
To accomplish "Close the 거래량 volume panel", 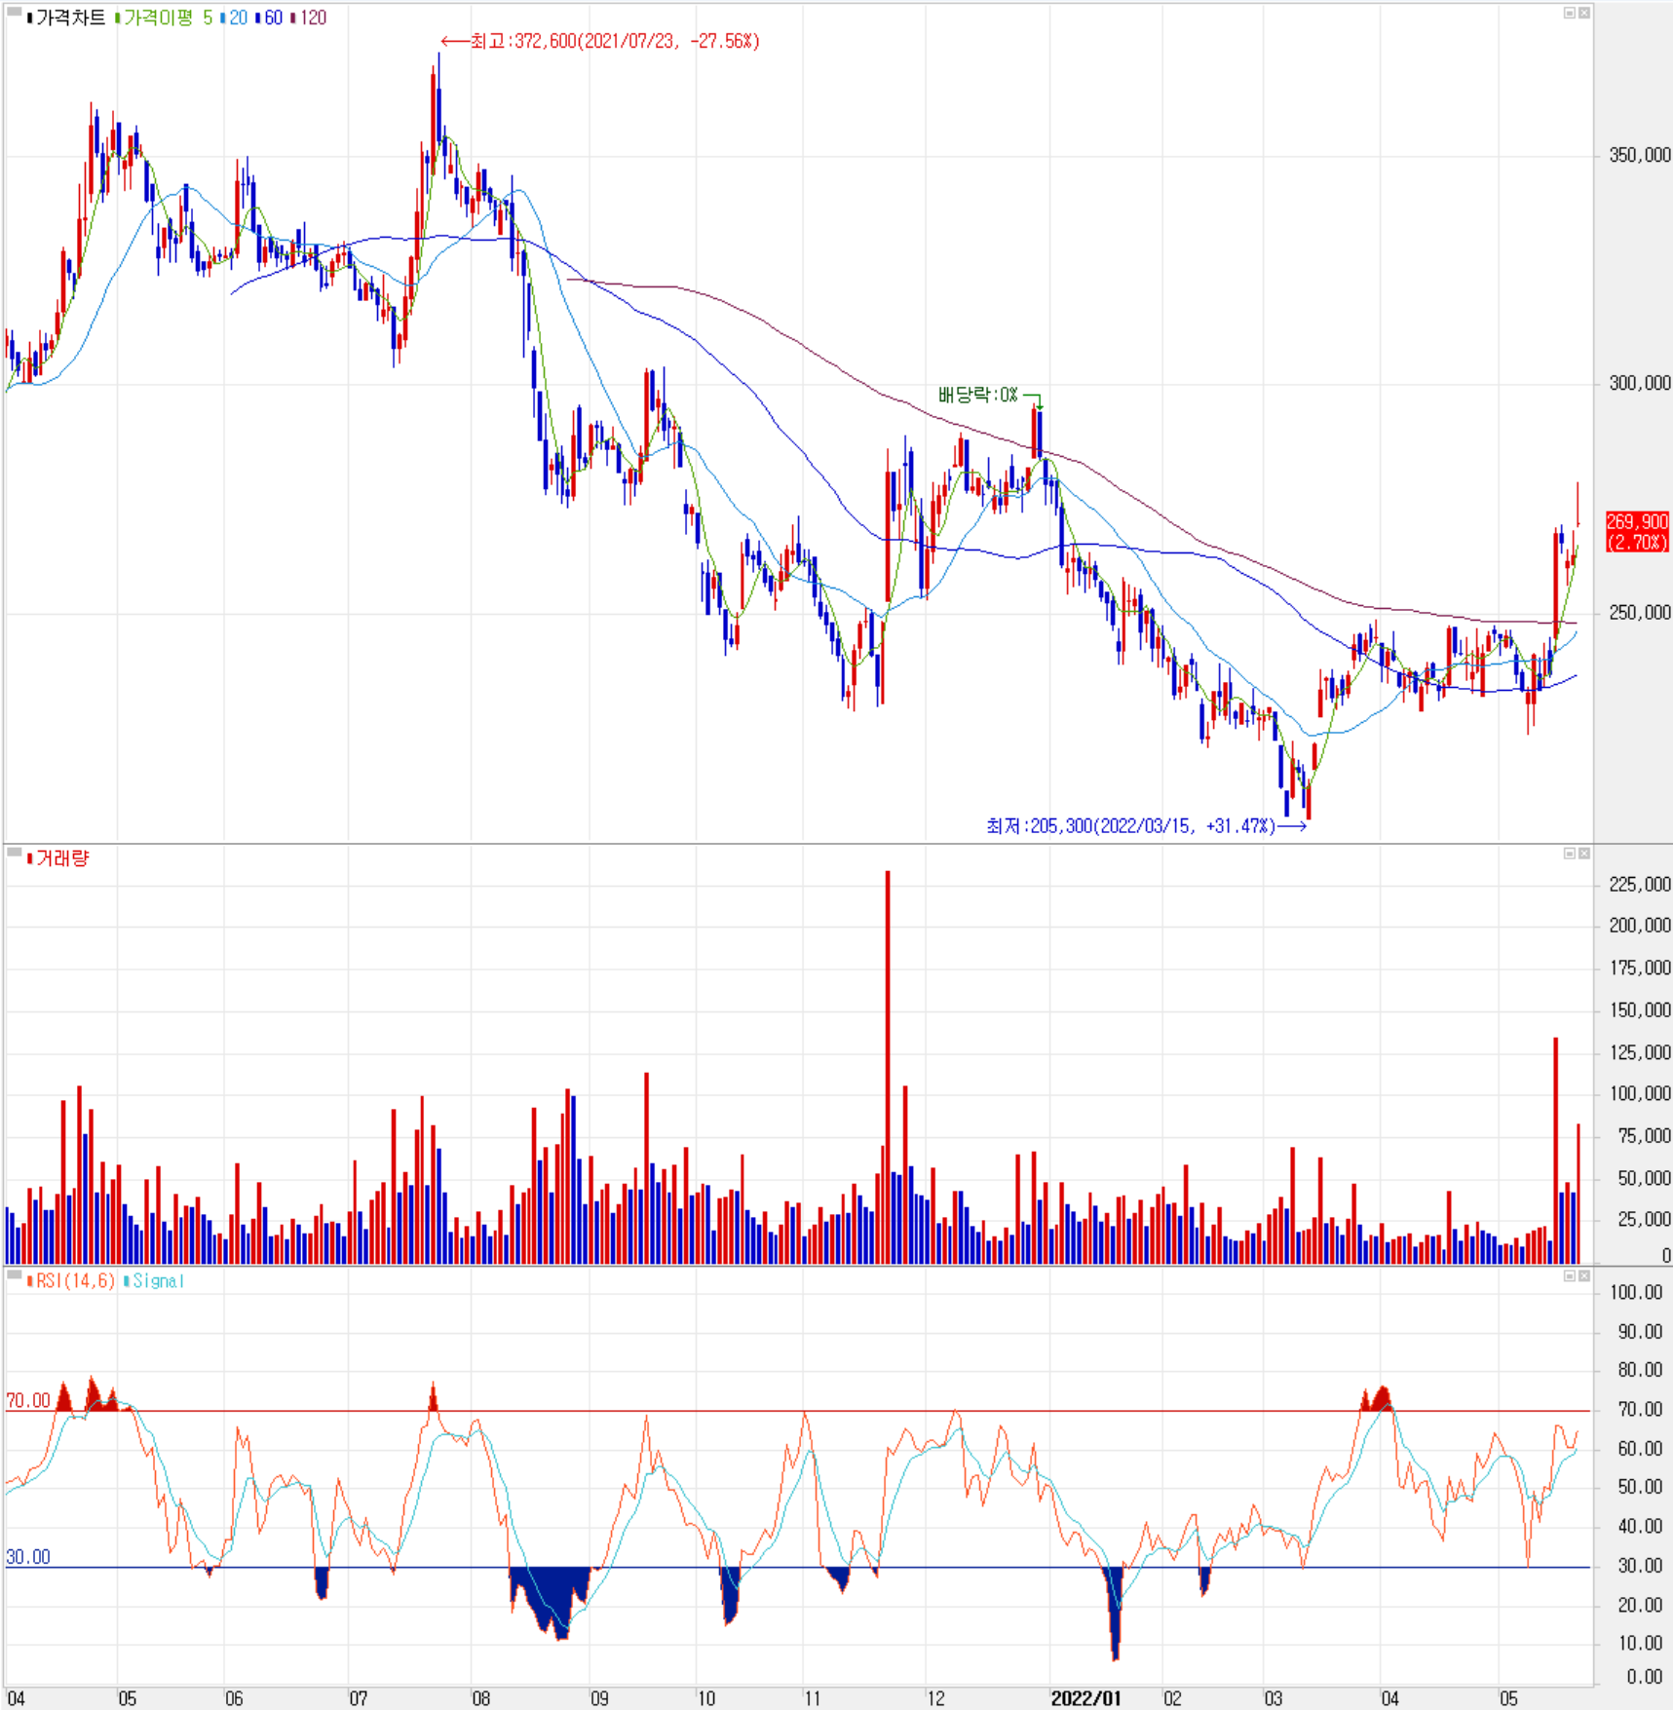I will pyautogui.click(x=1583, y=854).
